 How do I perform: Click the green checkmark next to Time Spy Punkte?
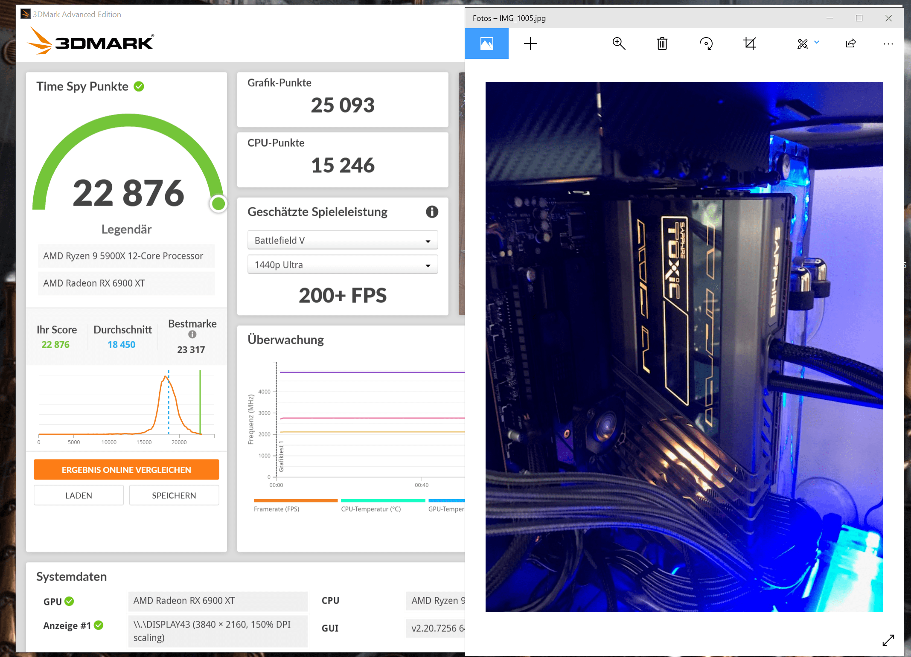click(x=139, y=87)
